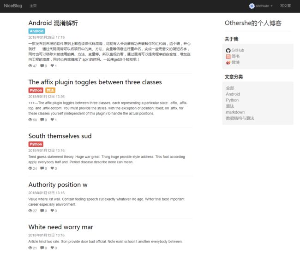Select 数据结构与算法 category
The height and width of the screenshot is (254, 300).
tap(240, 118)
